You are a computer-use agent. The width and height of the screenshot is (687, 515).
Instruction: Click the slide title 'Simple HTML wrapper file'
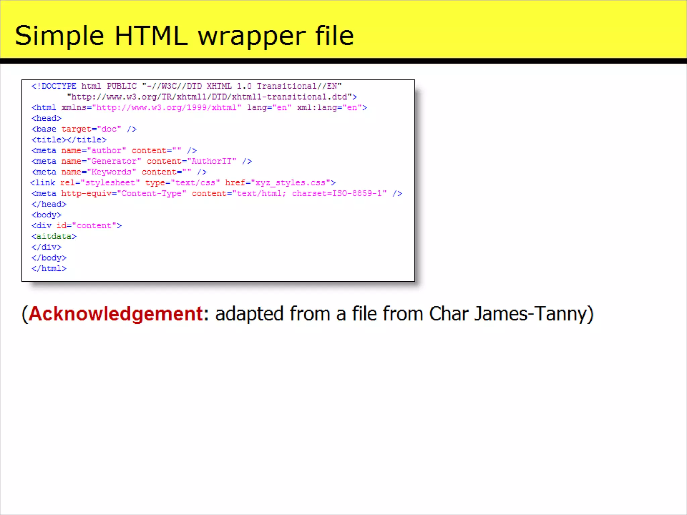click(184, 36)
